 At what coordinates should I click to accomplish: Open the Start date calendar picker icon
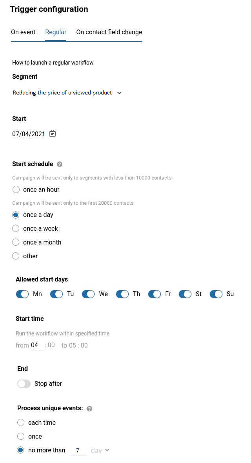53,134
